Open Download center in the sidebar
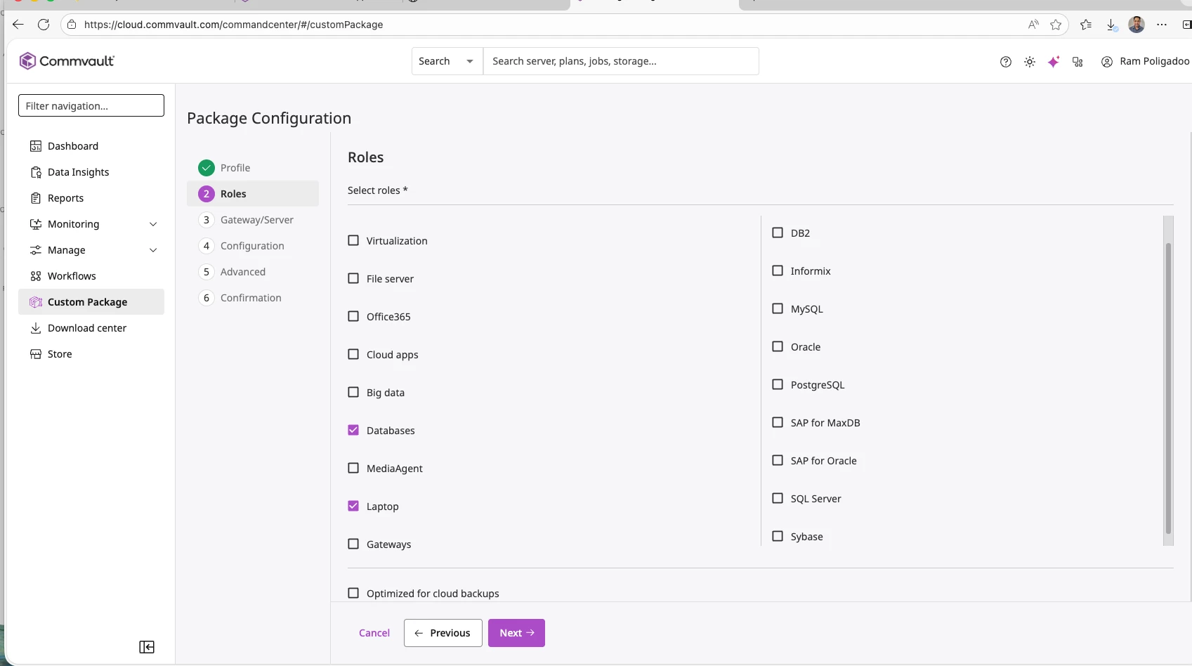 (87, 328)
